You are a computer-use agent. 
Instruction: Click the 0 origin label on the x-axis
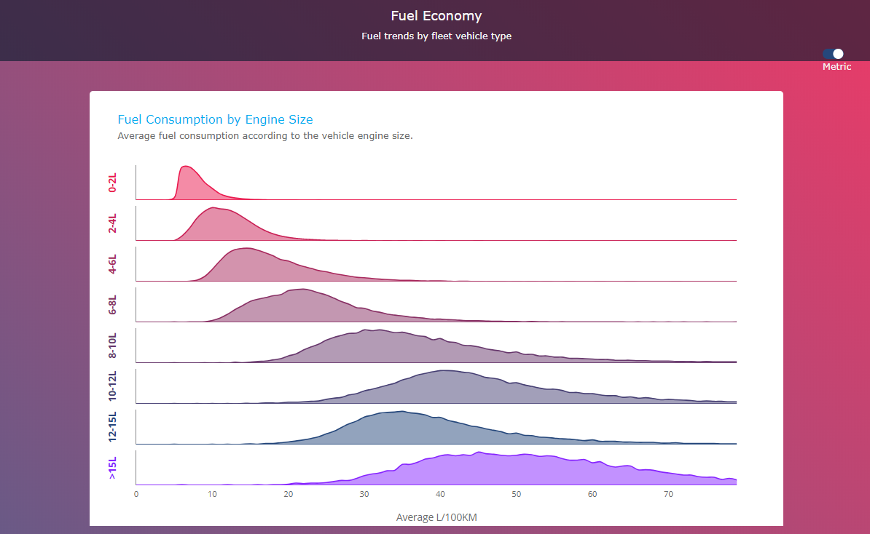(136, 494)
